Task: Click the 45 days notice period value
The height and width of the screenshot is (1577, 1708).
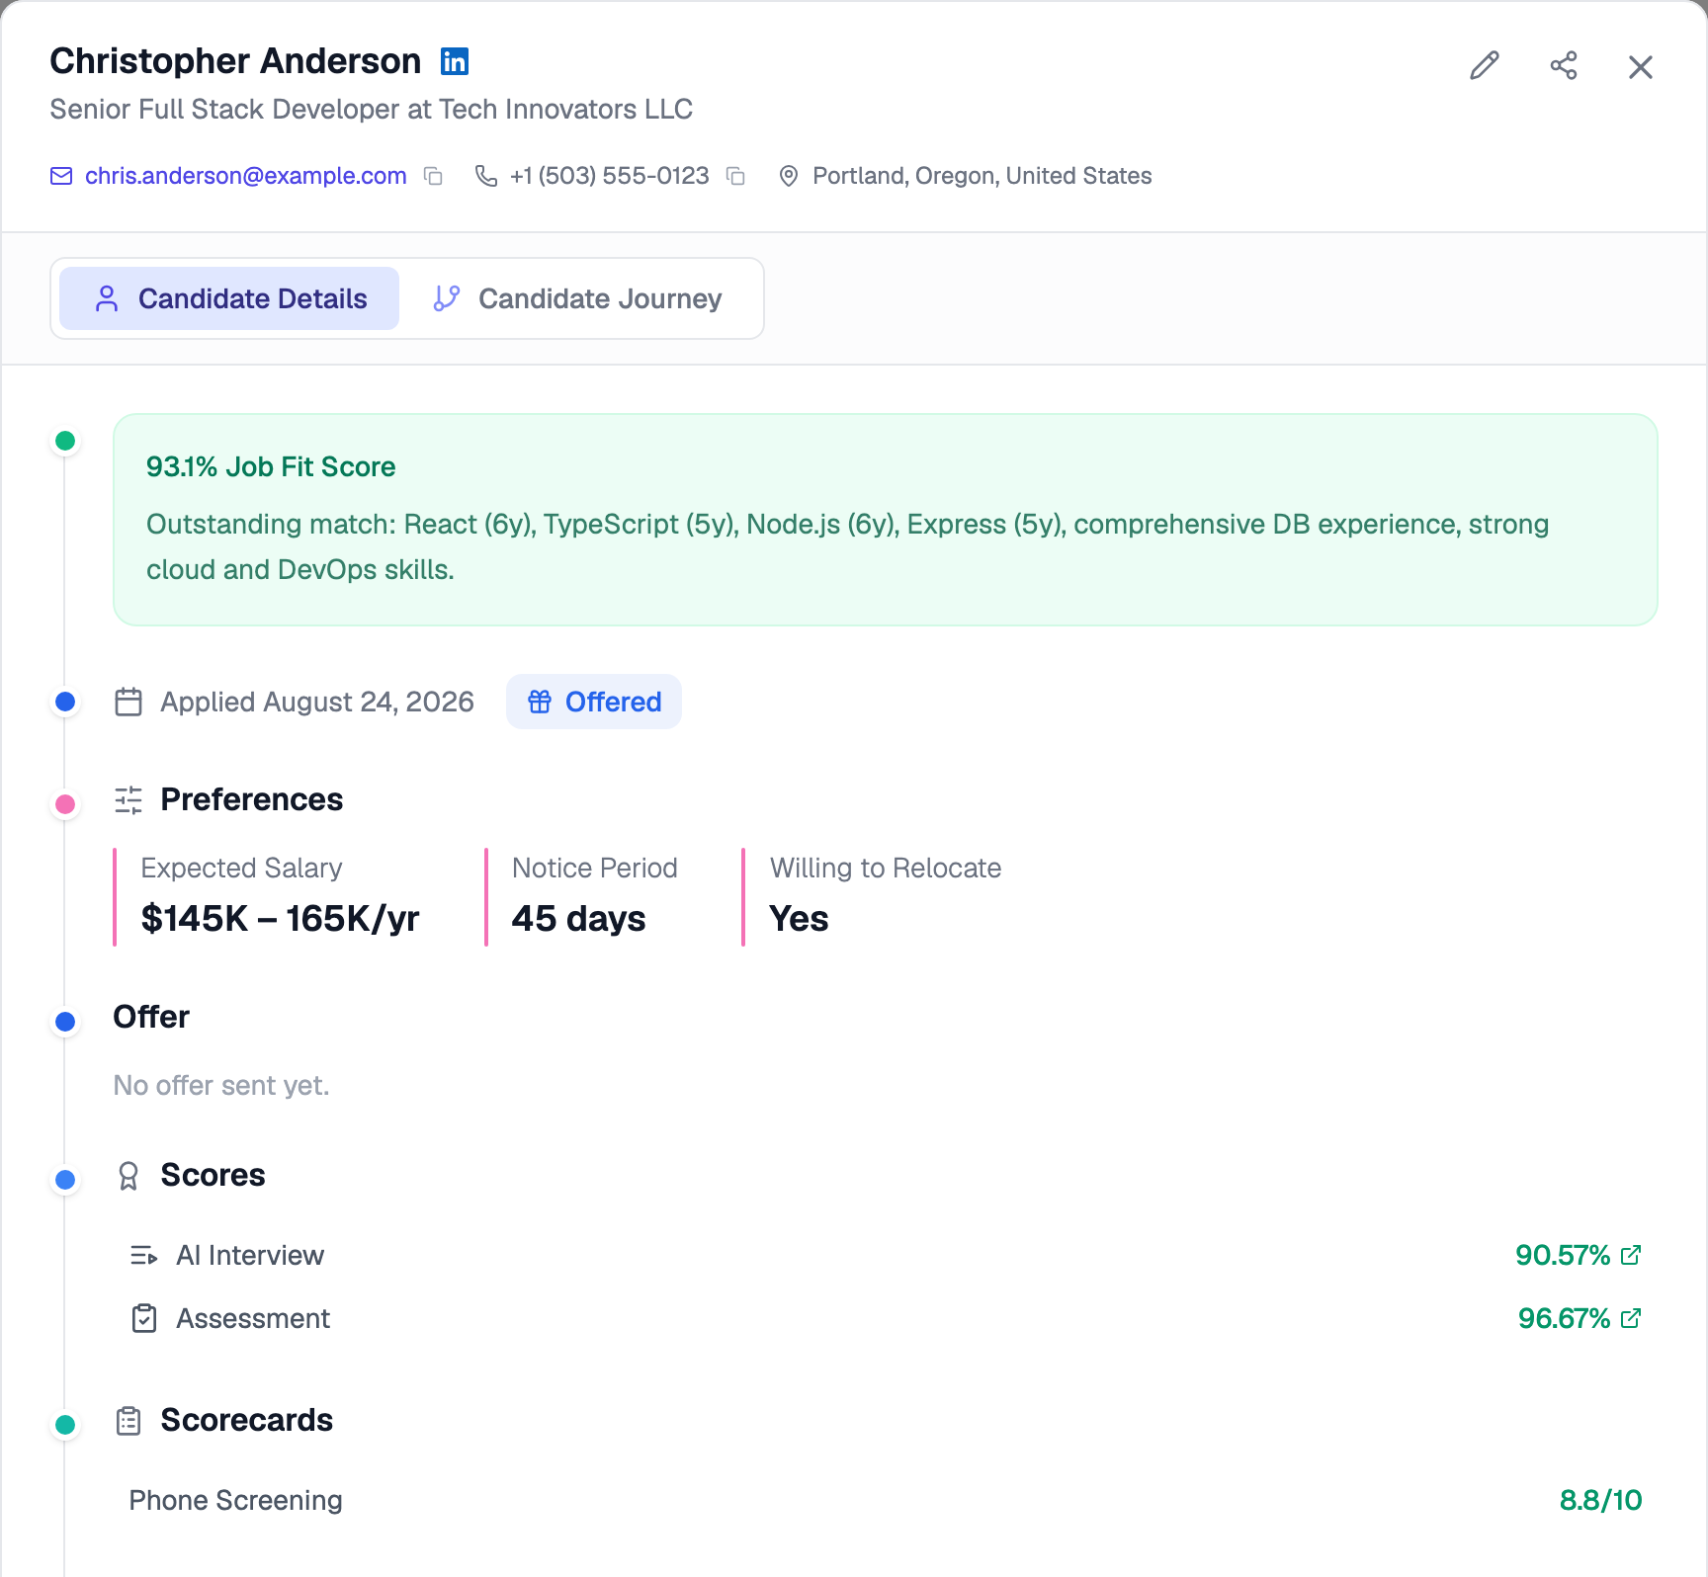Action: pyautogui.click(x=578, y=919)
